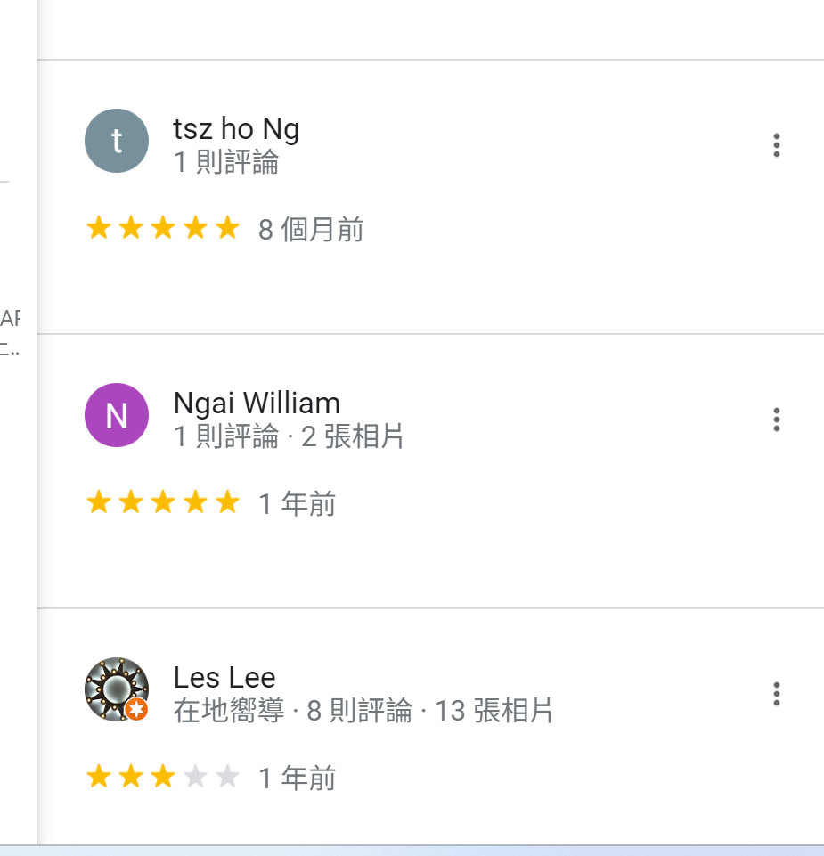Click "1 則評論 · 2 張相片" under Ngai William
Image resolution: width=824 pixels, height=856 pixels.
pos(289,437)
